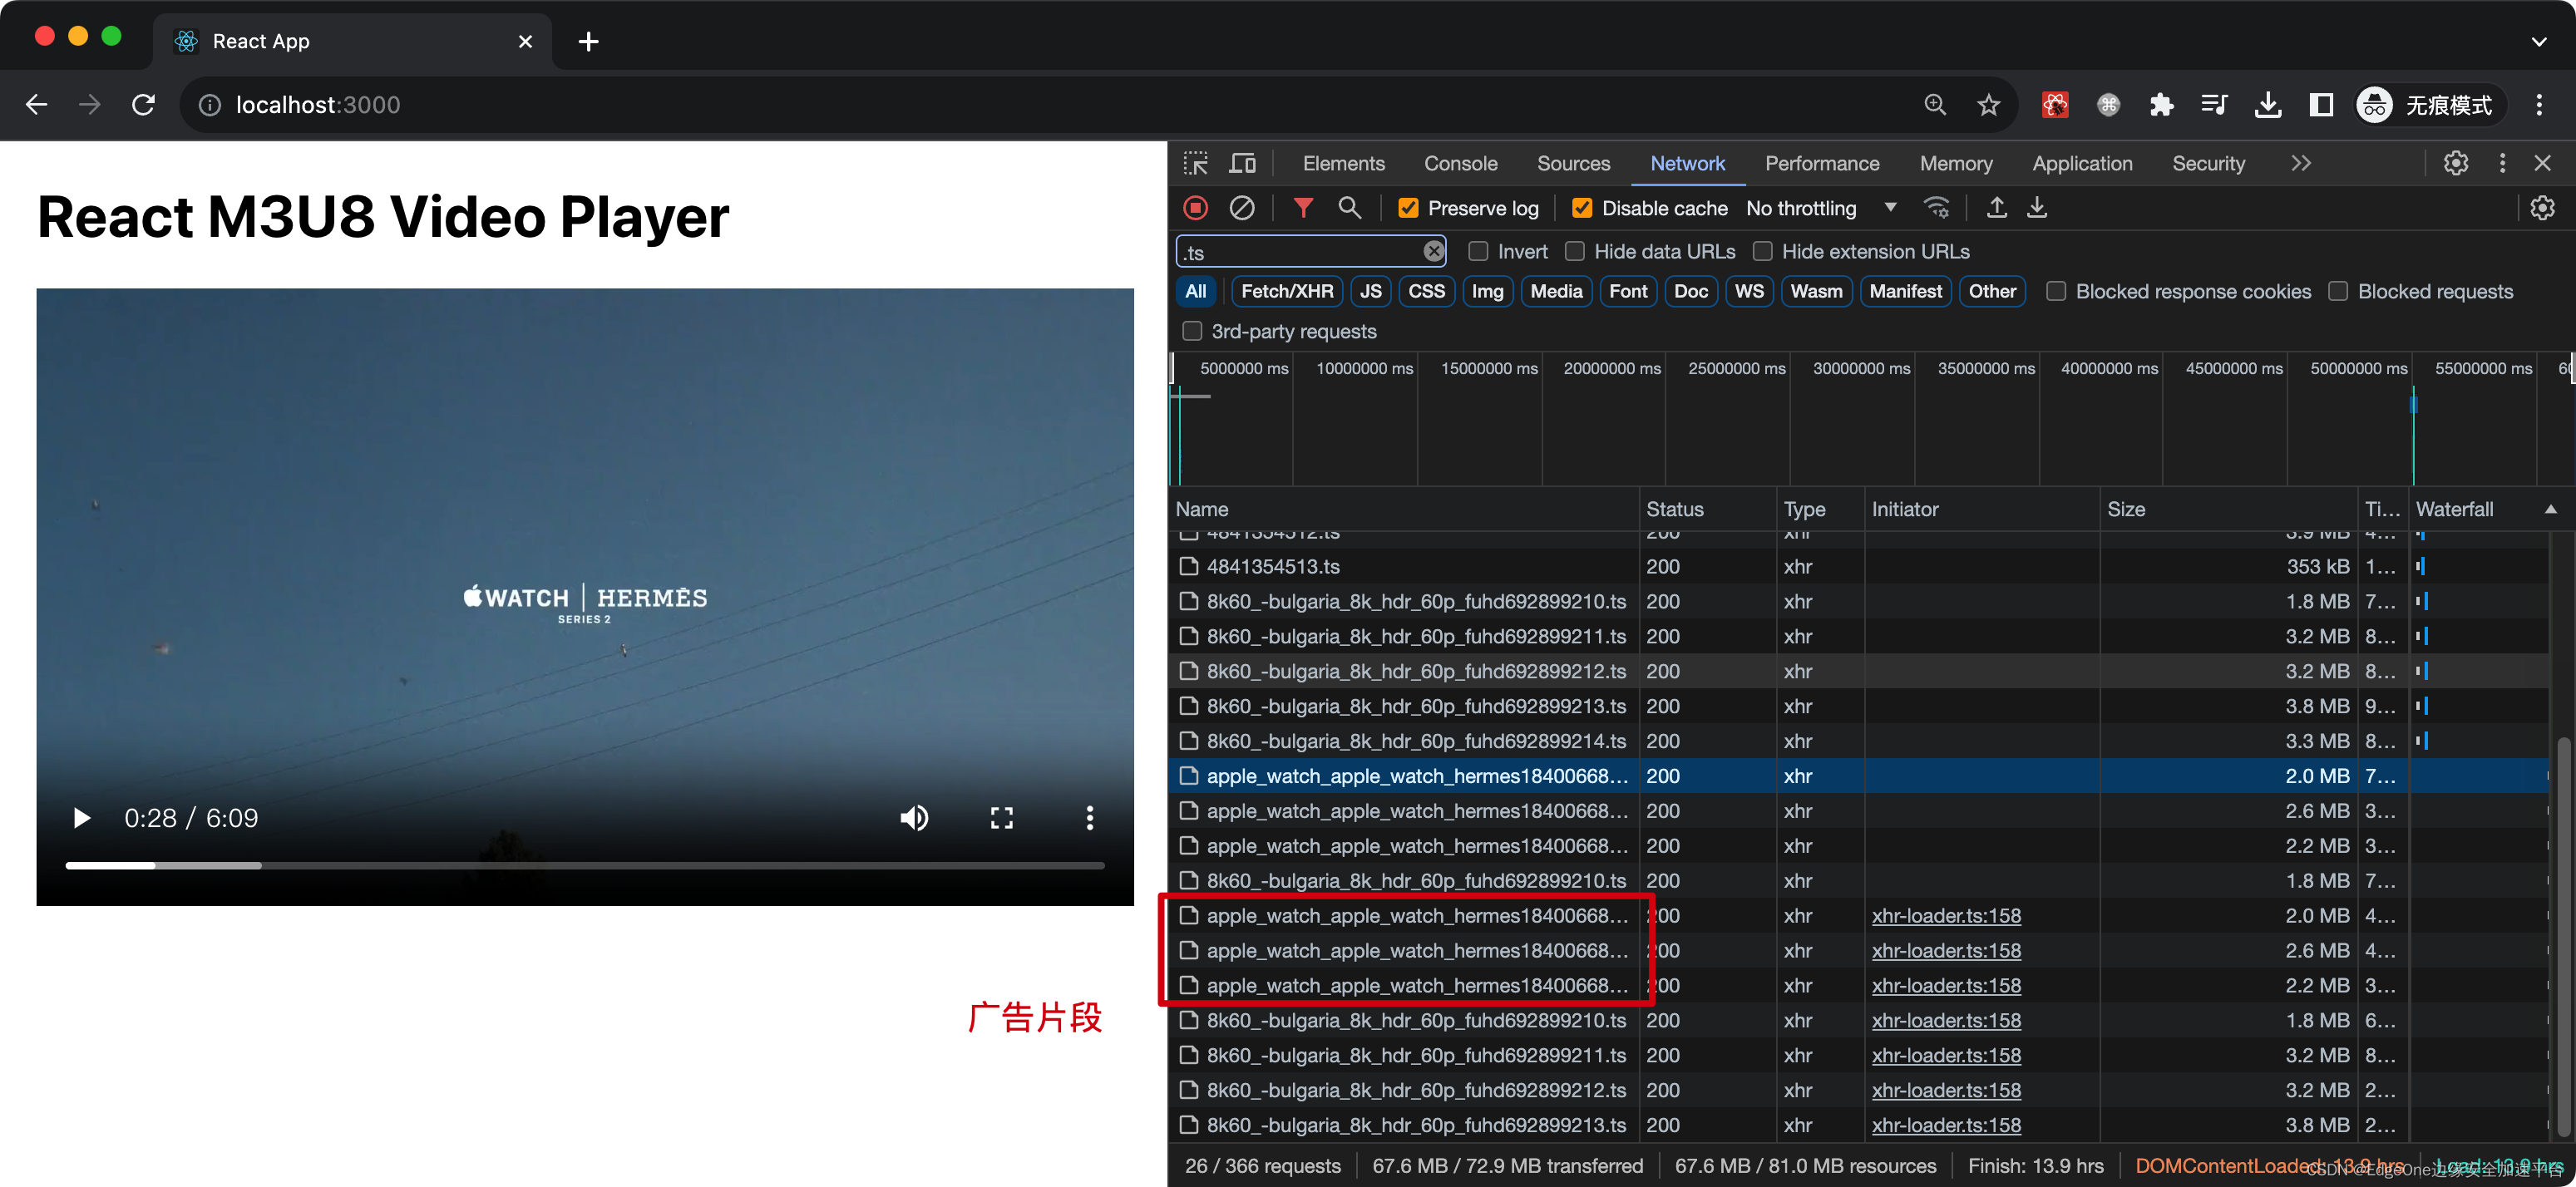Open DevTools customize three-dot menu
2576x1187 pixels.
[x=2502, y=163]
